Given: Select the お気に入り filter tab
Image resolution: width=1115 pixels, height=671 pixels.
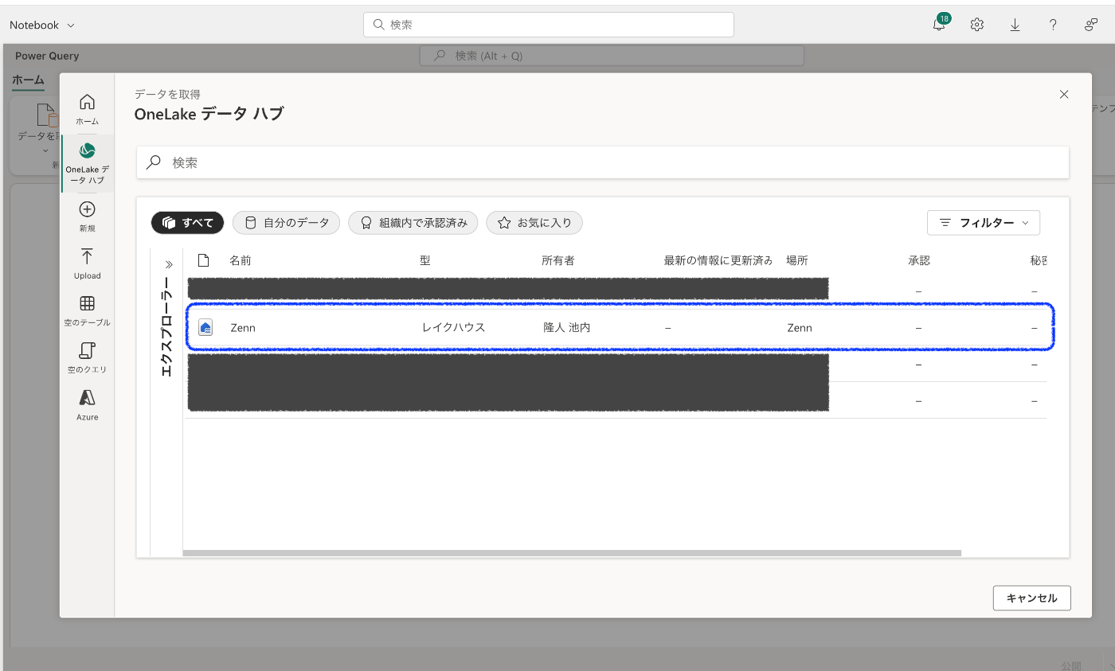Looking at the screenshot, I should click(x=534, y=223).
